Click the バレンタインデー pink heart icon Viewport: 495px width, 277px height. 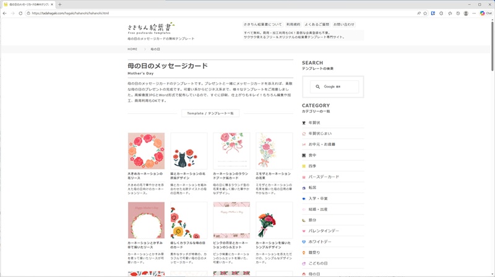304,231
